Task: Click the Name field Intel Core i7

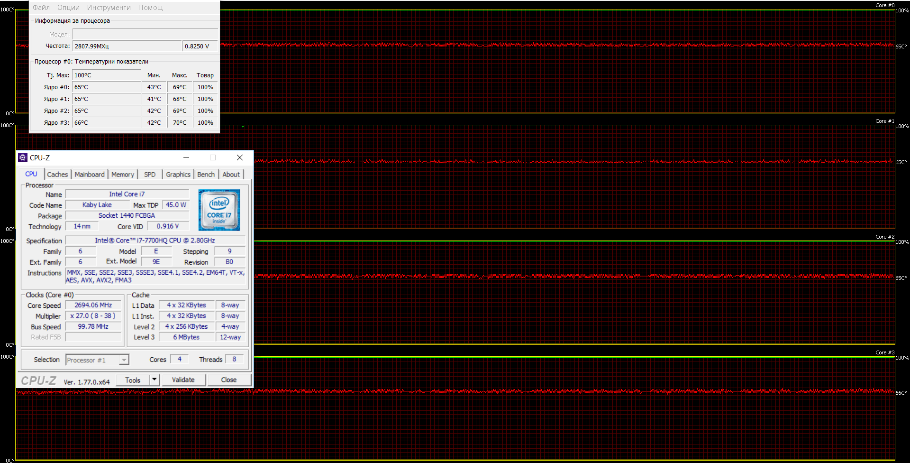Action: (x=127, y=194)
